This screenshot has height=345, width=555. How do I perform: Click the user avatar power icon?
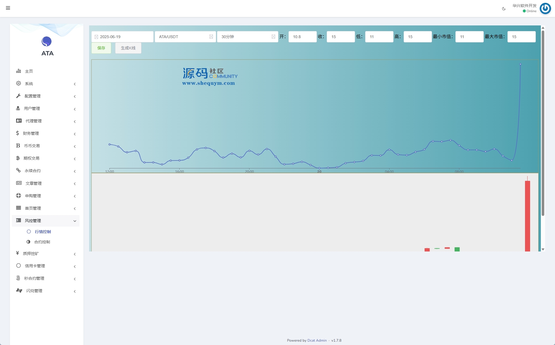545,8
